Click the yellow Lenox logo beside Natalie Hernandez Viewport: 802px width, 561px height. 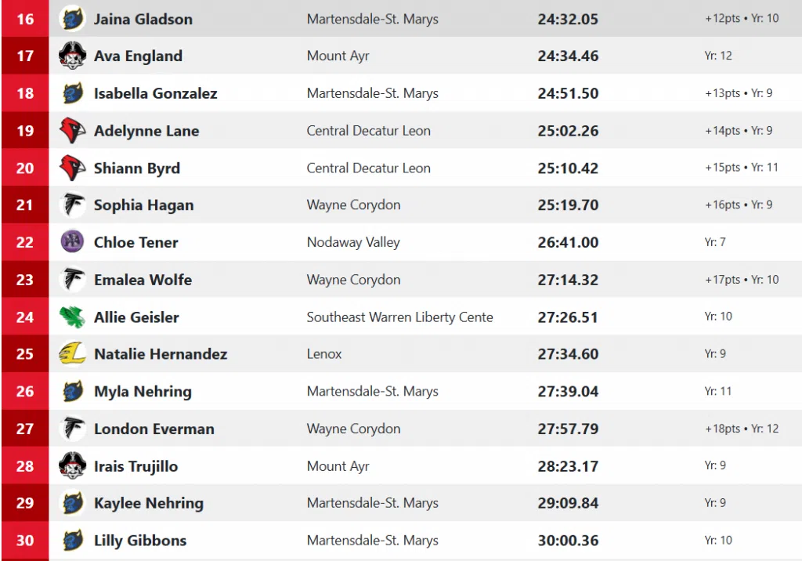(x=73, y=354)
